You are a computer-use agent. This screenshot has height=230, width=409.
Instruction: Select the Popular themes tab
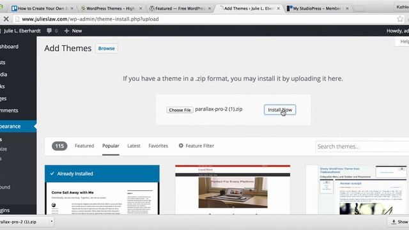click(x=111, y=146)
